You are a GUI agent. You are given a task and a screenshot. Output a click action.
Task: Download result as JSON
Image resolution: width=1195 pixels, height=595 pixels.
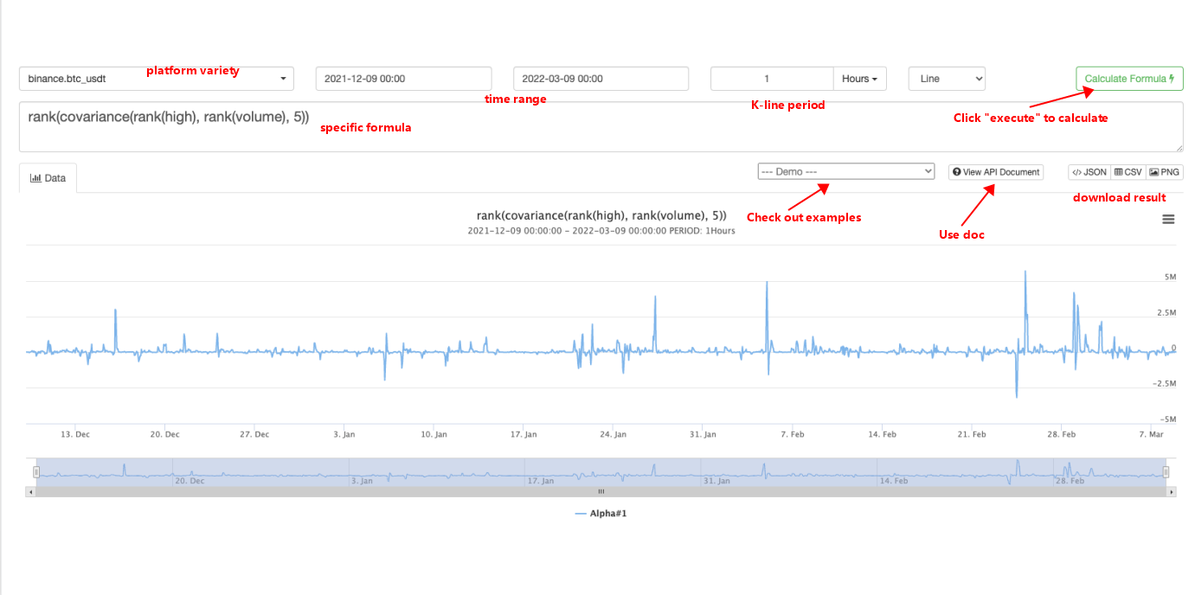coord(1089,172)
